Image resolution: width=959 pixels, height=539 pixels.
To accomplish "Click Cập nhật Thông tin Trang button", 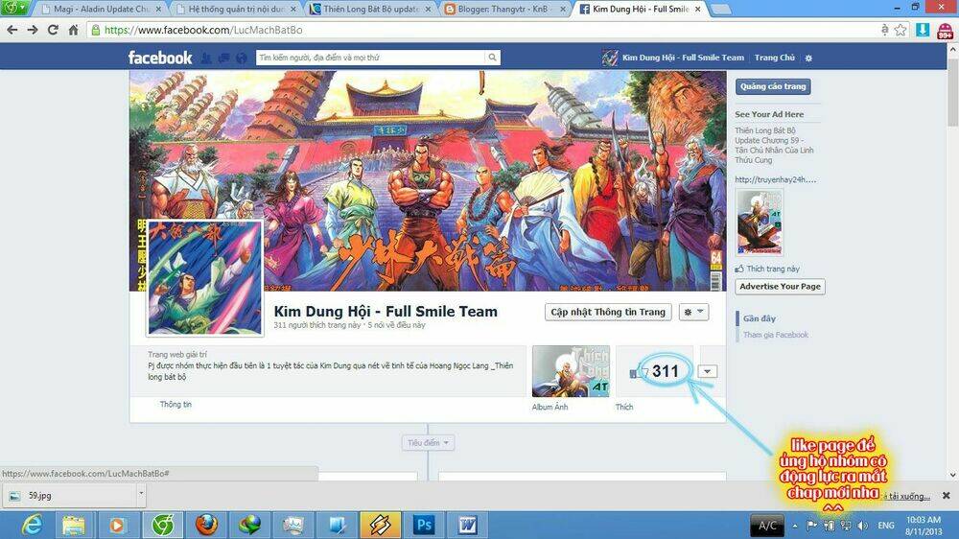I will [608, 312].
